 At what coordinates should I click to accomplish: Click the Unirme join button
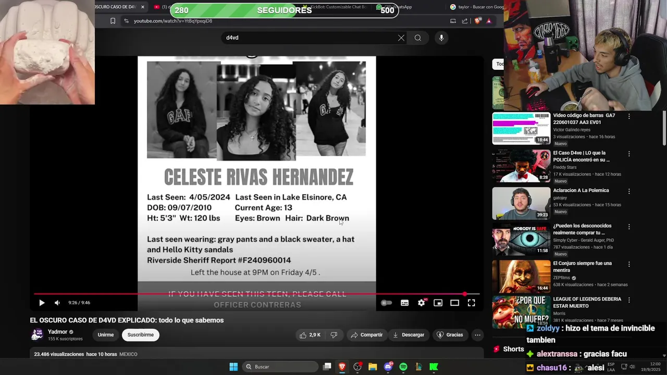point(106,335)
